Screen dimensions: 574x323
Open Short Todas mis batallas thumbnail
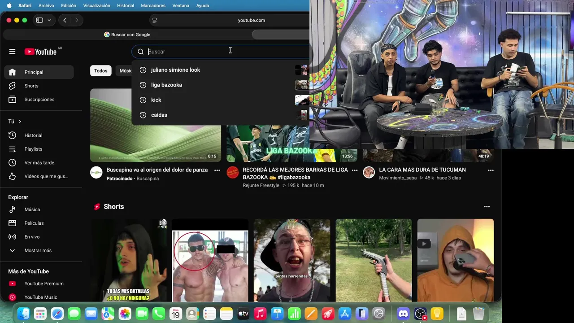coord(129,260)
